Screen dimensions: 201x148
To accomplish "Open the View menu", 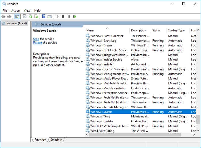I will click(27, 10).
